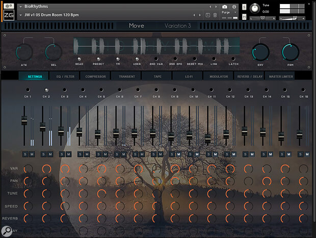Click the VAR knob for channel 1
The height and width of the screenshot is (238, 316).
pos(28,169)
